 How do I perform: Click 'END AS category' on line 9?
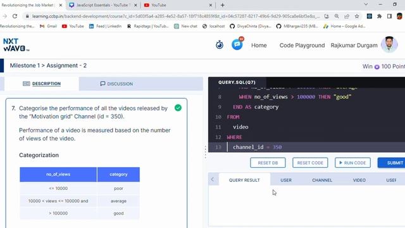(256, 107)
